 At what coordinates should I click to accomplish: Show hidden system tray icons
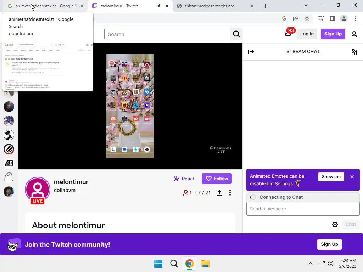coord(311,263)
